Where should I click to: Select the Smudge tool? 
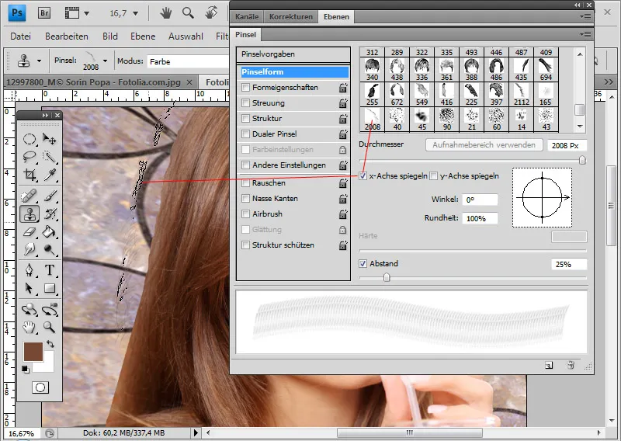pos(29,250)
